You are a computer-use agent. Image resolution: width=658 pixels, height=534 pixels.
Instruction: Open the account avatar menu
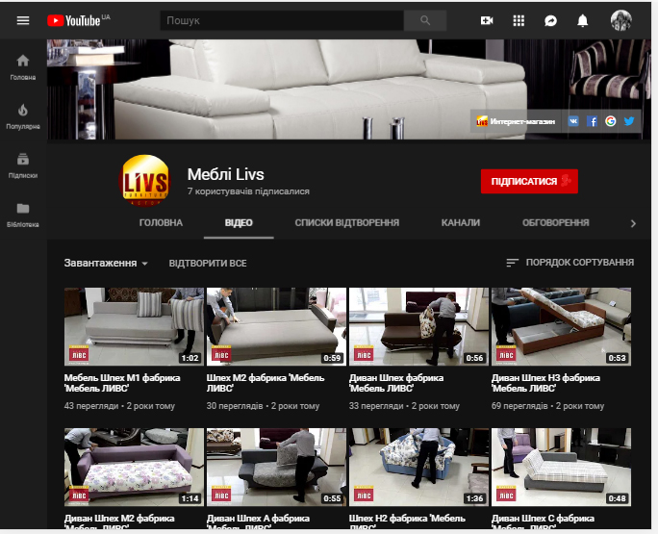click(x=621, y=20)
